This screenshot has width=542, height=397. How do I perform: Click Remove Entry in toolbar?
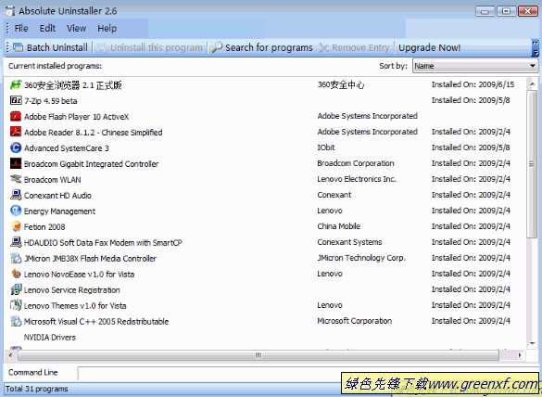(x=354, y=47)
